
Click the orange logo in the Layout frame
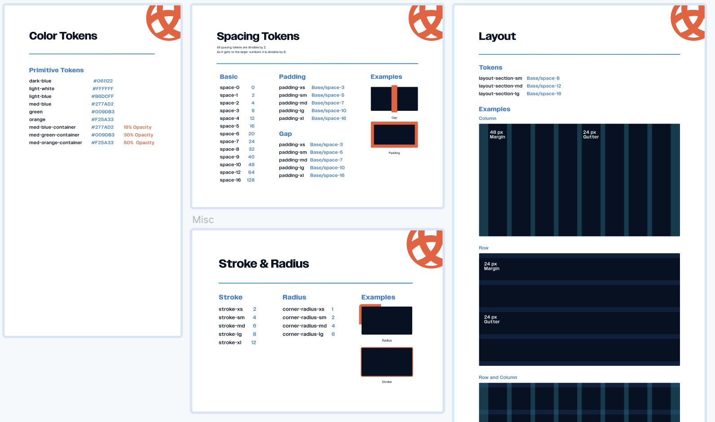pyautogui.click(x=688, y=22)
